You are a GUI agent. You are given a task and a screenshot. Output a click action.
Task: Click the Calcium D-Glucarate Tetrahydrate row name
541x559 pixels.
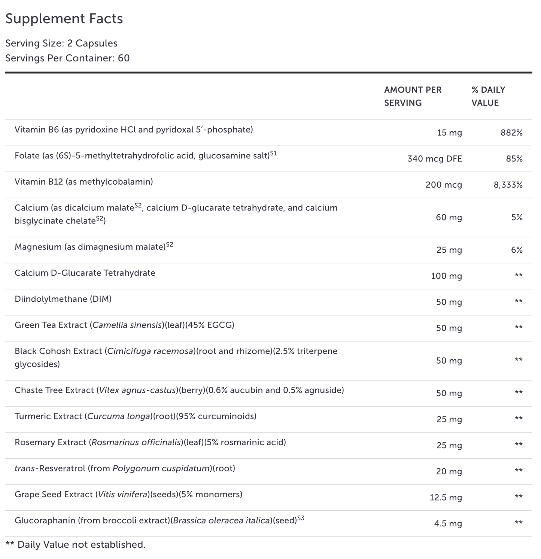tap(85, 273)
